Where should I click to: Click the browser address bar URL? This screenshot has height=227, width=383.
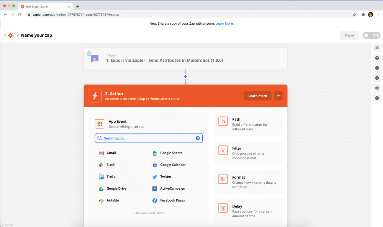[x=76, y=15]
